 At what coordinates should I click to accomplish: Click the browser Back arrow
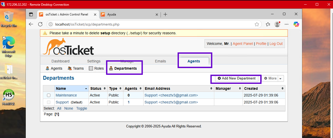[31, 24]
